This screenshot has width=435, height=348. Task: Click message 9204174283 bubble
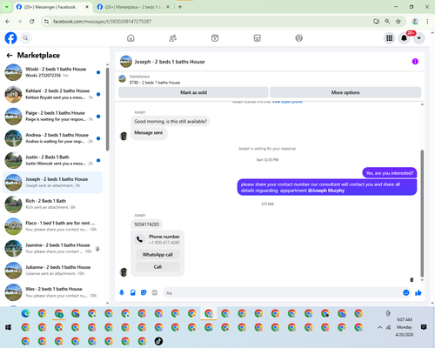(147, 224)
